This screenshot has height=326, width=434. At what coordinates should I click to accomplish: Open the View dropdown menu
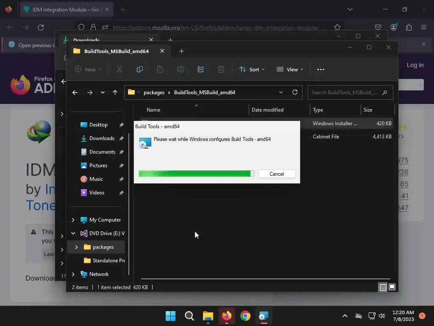click(x=290, y=69)
